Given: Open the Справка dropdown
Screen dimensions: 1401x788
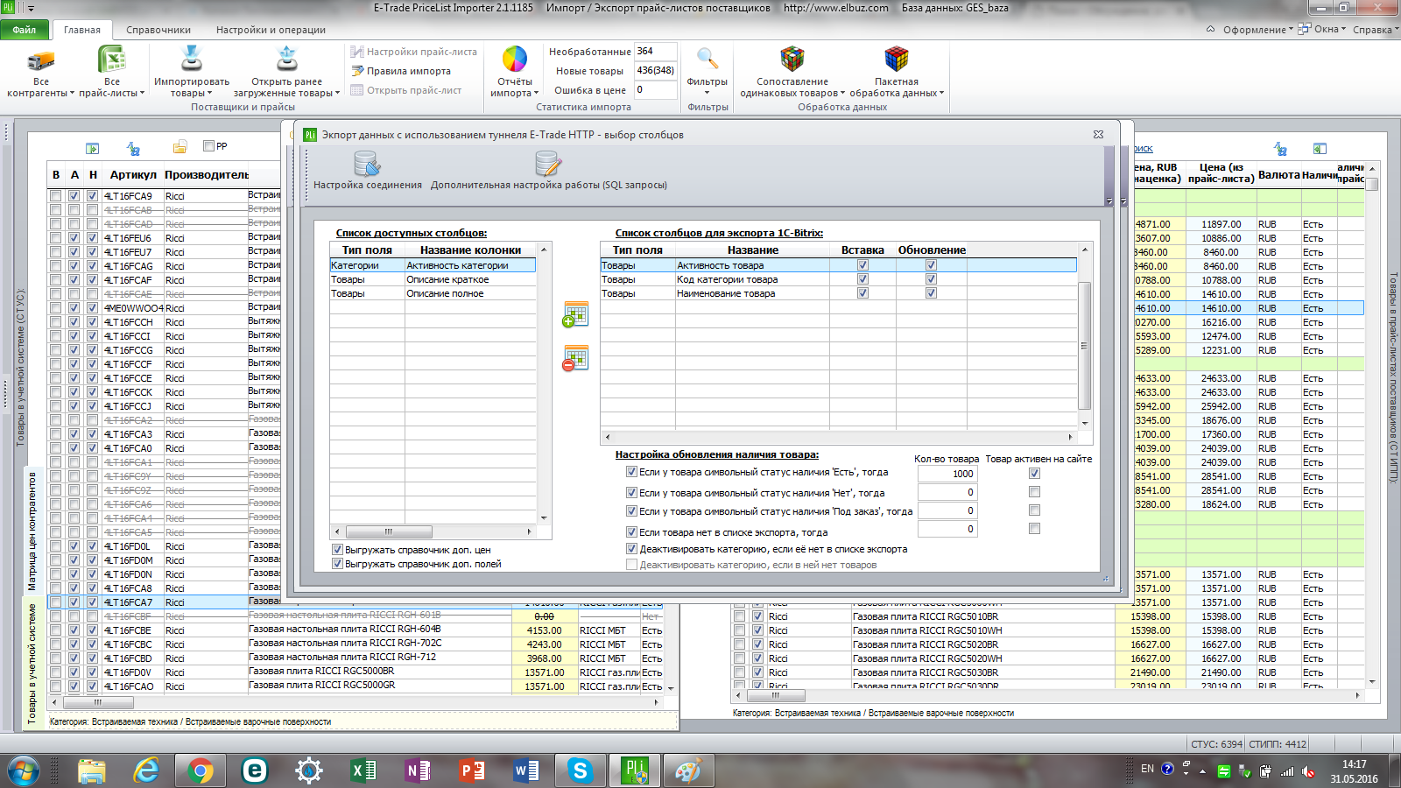Looking at the screenshot, I should tap(1376, 30).
